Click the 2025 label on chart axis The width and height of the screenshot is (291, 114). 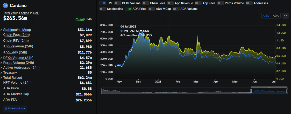[x=158, y=81]
